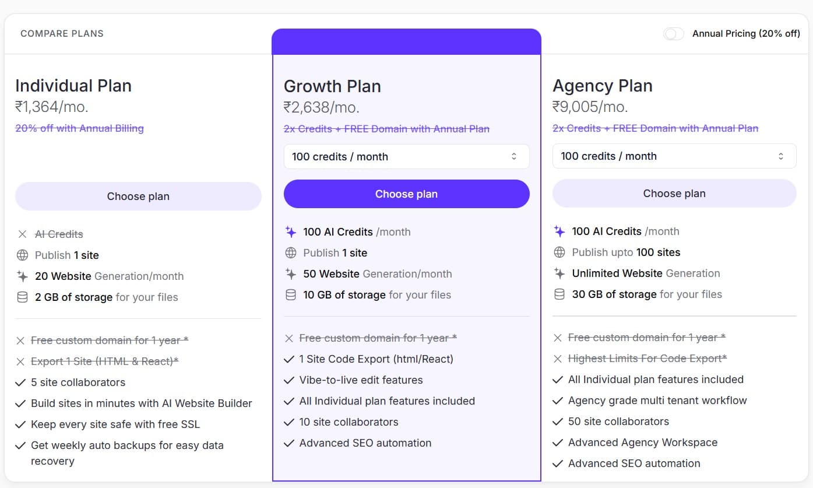
Task: Open Agency Plan credits per month dropdown
Action: (674, 156)
